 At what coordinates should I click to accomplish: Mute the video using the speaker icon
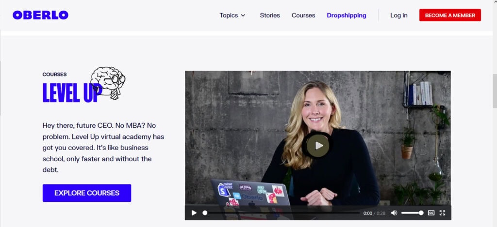coord(394,213)
